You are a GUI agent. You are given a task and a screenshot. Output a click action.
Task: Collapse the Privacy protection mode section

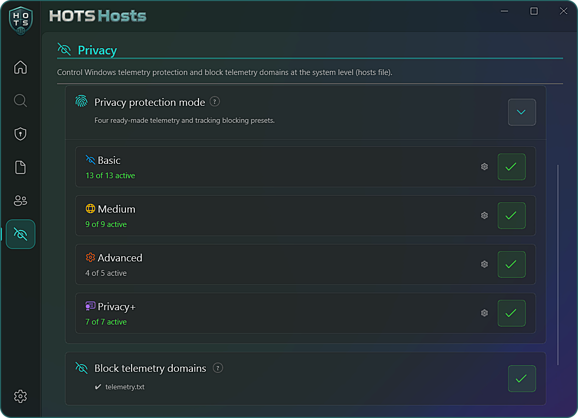click(521, 112)
